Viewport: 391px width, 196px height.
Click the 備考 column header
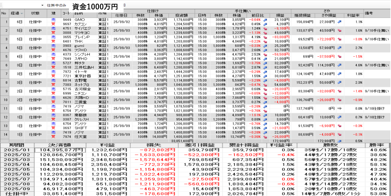click(377, 13)
